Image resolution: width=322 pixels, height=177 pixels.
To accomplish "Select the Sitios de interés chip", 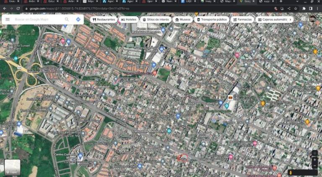I will point(156,19).
